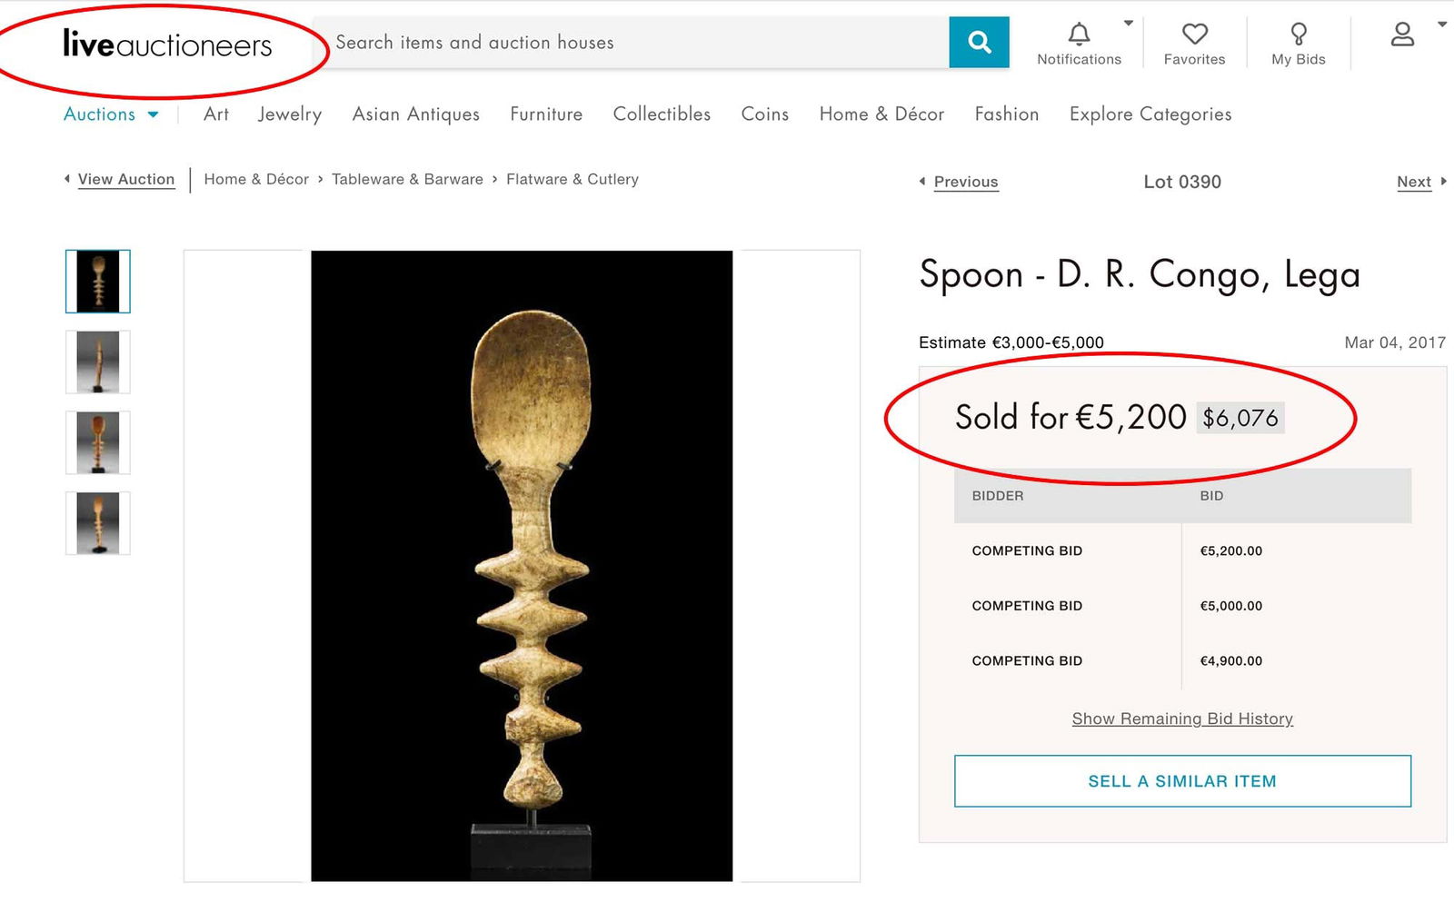This screenshot has width=1454, height=902.
Task: Open the Jewelry category
Action: (289, 114)
